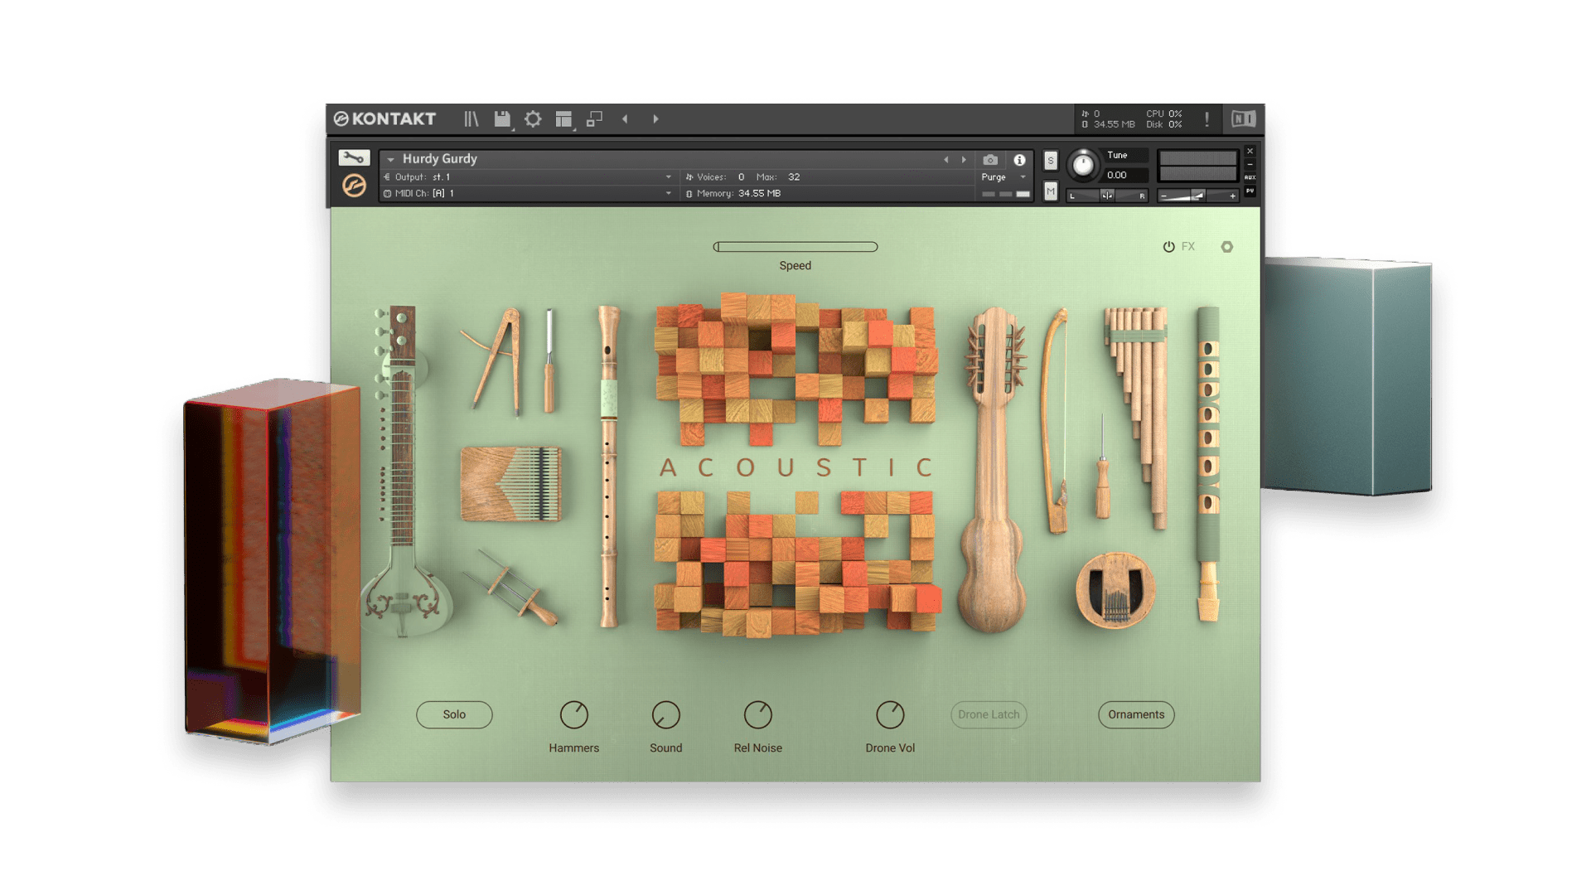Screen dimensions: 1591x895
Task: Open the Kontakt library browser icon
Action: point(471,119)
